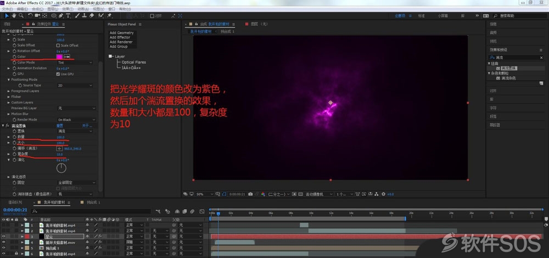The image size is (549, 258).
Task: Hide layer 3 星云 visibility eye
Action: [x=4, y=236]
